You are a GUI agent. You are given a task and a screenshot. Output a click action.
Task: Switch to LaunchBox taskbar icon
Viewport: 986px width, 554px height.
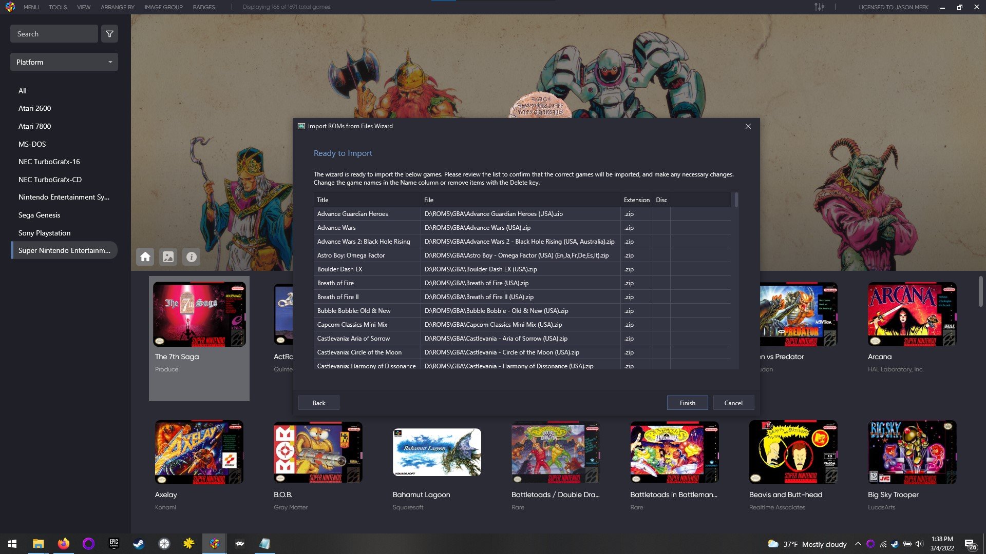point(214,544)
